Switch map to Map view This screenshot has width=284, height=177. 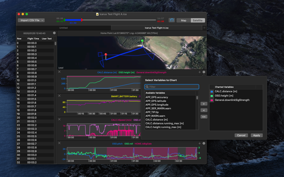pyautogui.click(x=183, y=20)
